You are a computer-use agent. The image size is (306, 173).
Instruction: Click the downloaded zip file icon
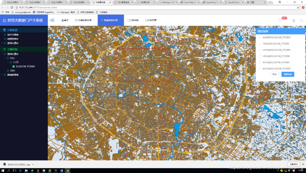coord(5,165)
